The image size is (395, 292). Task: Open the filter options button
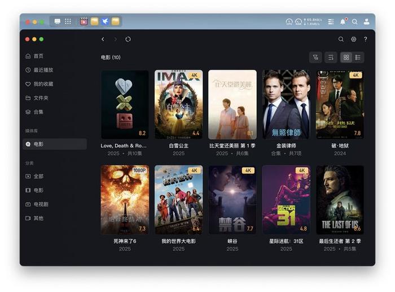click(315, 57)
